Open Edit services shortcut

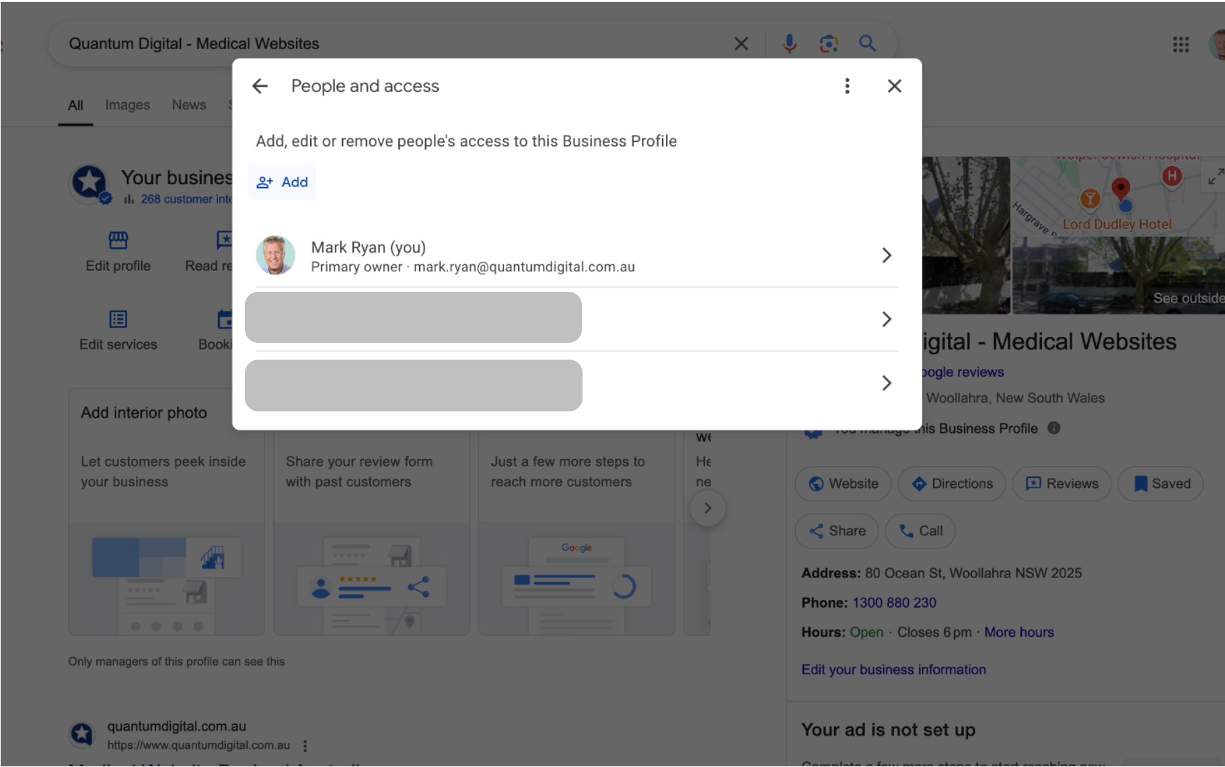tap(118, 331)
